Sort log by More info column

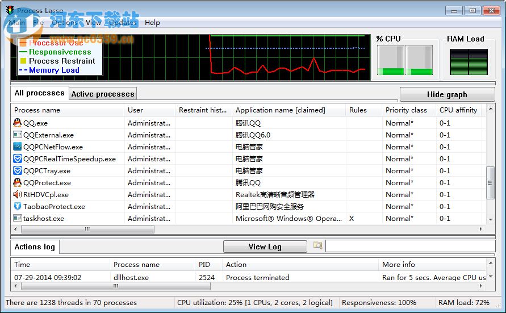432,265
